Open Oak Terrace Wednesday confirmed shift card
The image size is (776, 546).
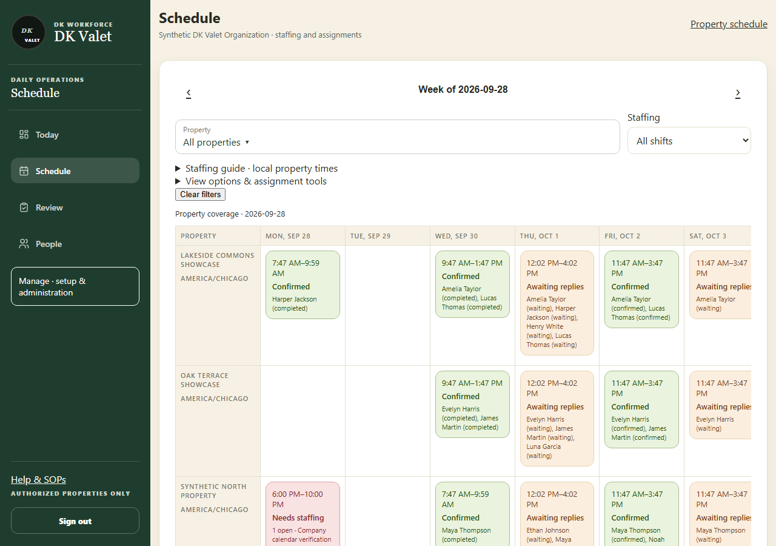(472, 405)
